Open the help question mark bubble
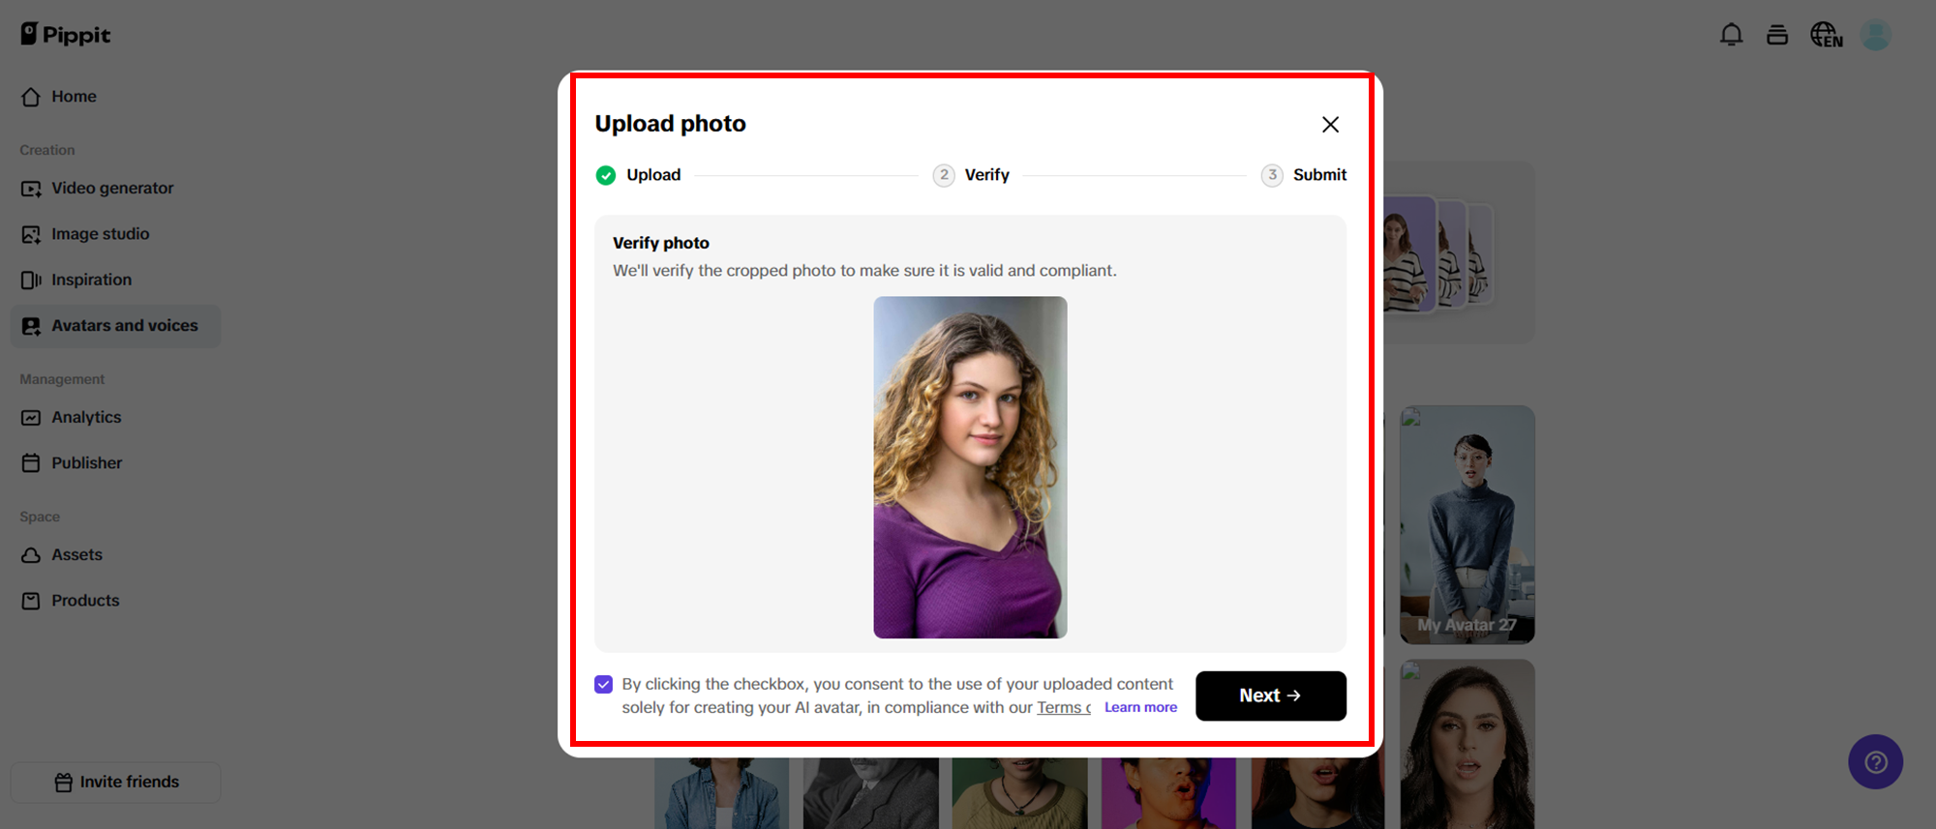This screenshot has width=1936, height=829. pos(1876,762)
